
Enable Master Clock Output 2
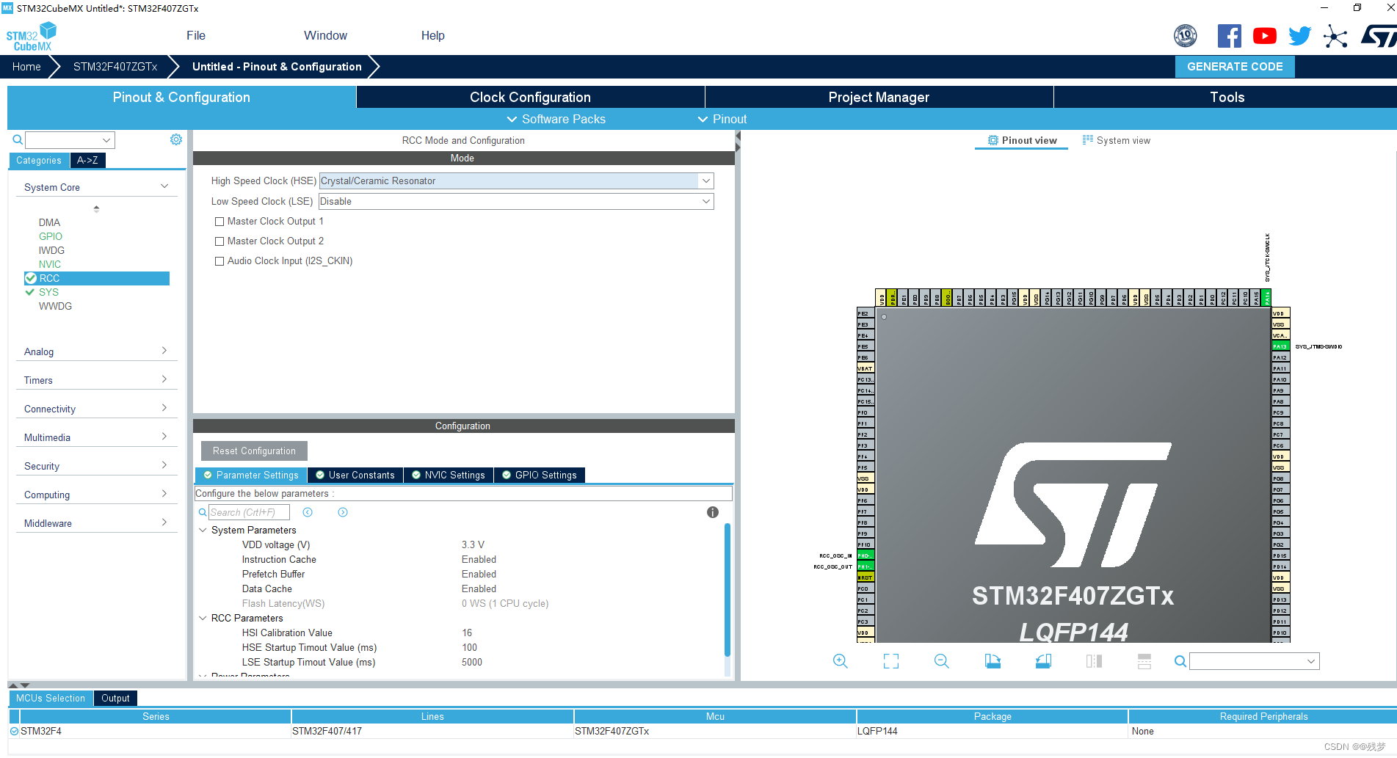click(x=219, y=241)
